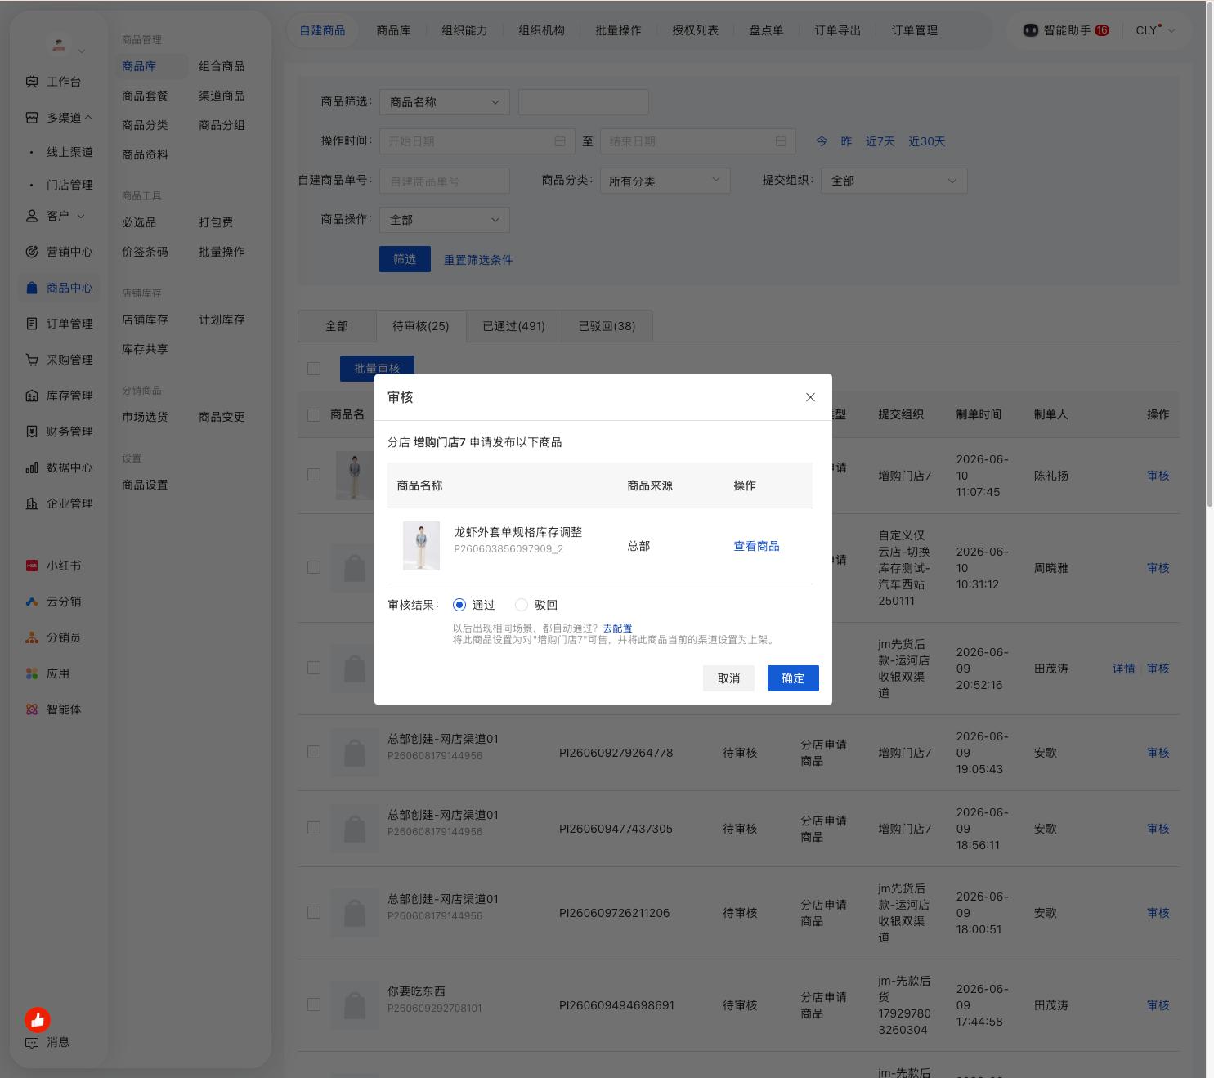Expand the 客户 chevron
1214x1078 pixels.
click(x=81, y=216)
